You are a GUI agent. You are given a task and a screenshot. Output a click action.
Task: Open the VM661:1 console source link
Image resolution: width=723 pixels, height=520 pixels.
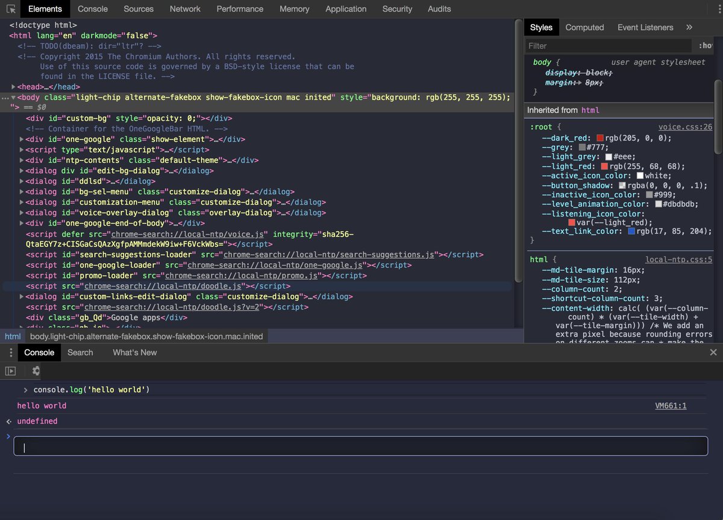671,406
